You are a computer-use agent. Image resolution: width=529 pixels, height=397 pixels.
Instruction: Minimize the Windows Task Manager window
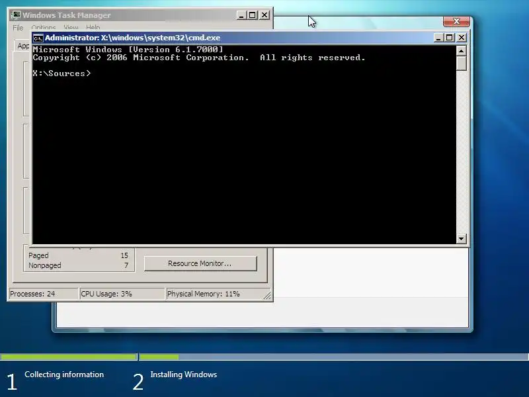241,15
